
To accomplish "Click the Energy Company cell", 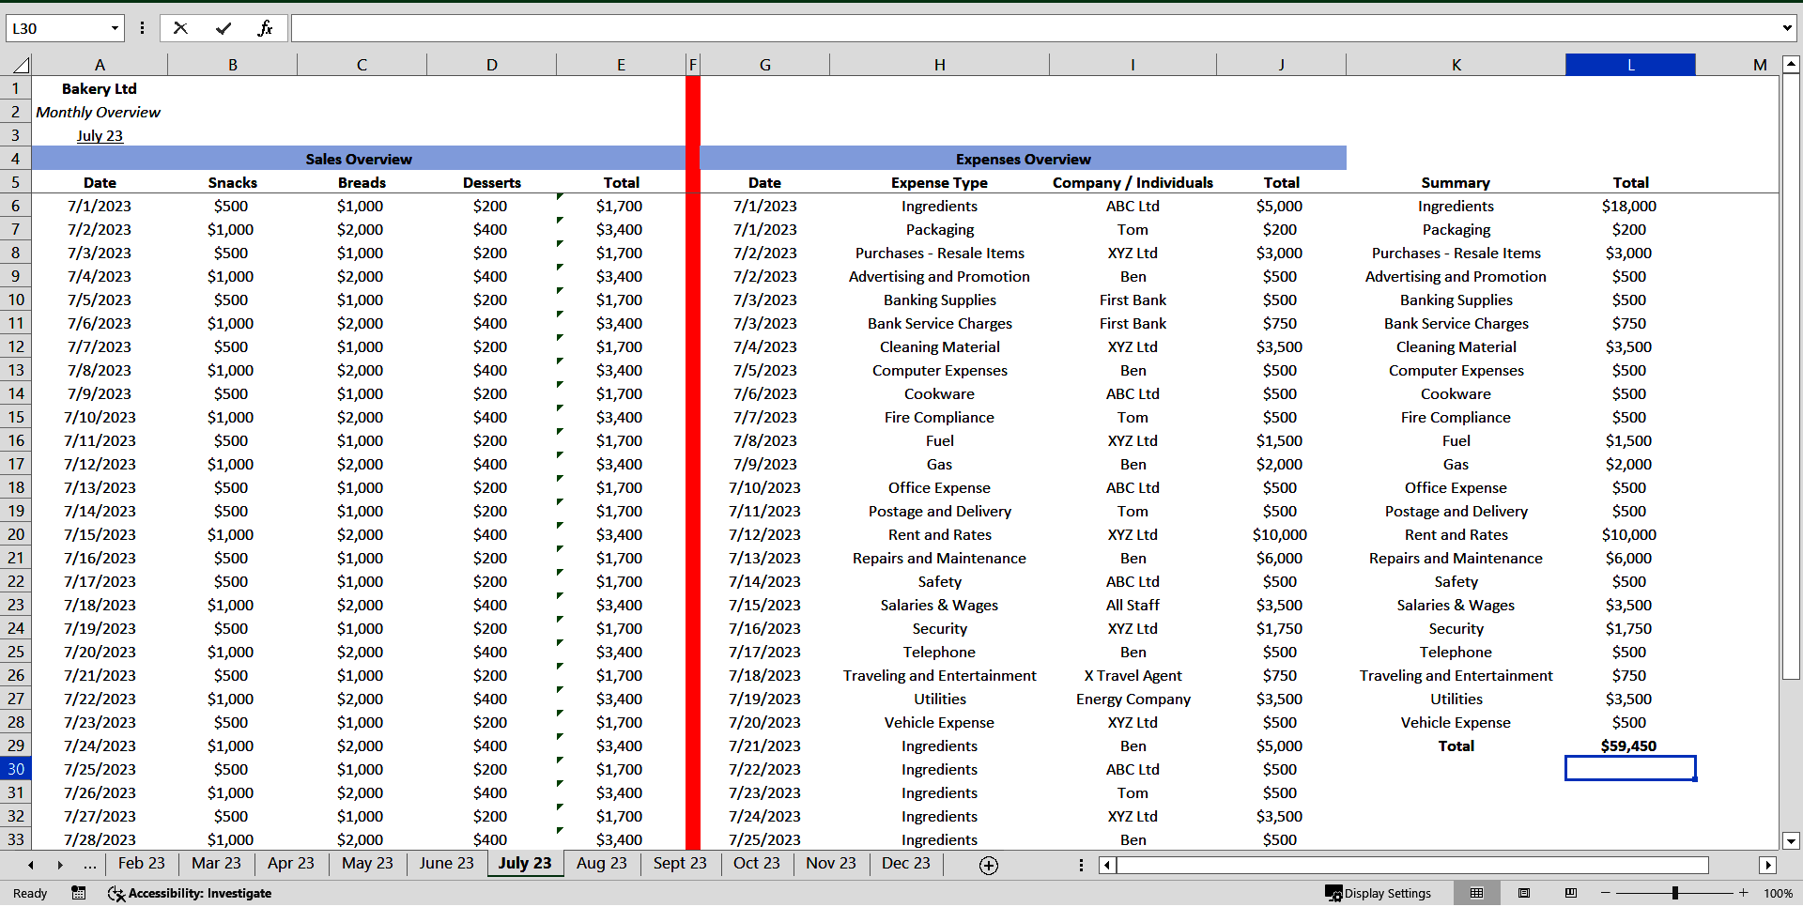I will pyautogui.click(x=1133, y=699).
